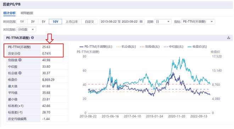Open the calendar icon in date range field
The height and width of the screenshot is (129, 234).
(141, 22)
